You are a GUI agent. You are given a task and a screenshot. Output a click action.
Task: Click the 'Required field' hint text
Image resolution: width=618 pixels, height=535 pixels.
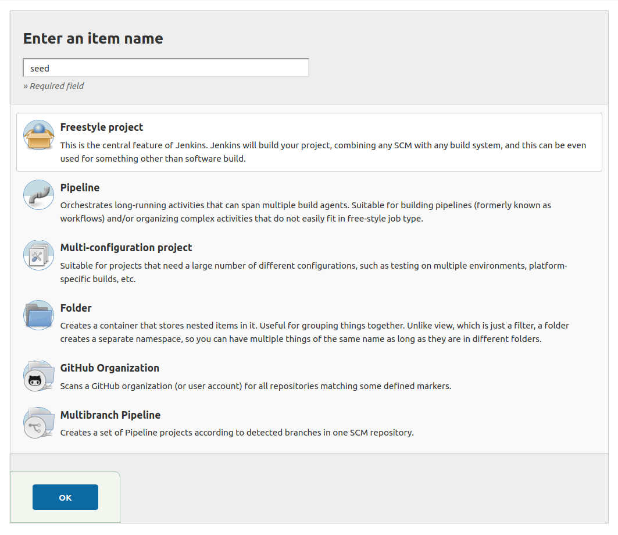(x=53, y=86)
